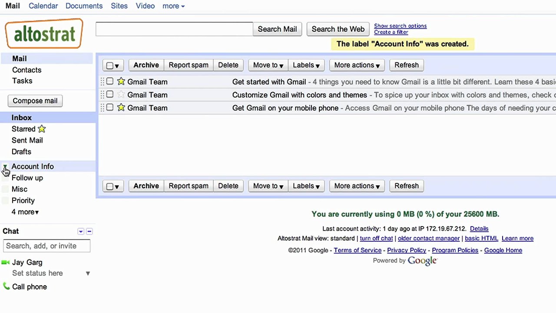Click Priority label color square

point(5,200)
